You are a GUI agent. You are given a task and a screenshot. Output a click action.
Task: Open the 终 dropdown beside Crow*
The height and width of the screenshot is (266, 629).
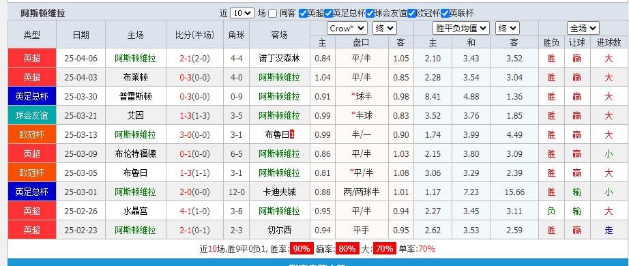pyautogui.click(x=384, y=29)
